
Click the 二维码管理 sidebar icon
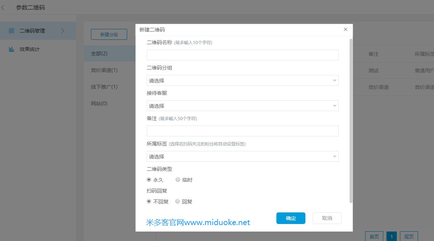(x=12, y=31)
